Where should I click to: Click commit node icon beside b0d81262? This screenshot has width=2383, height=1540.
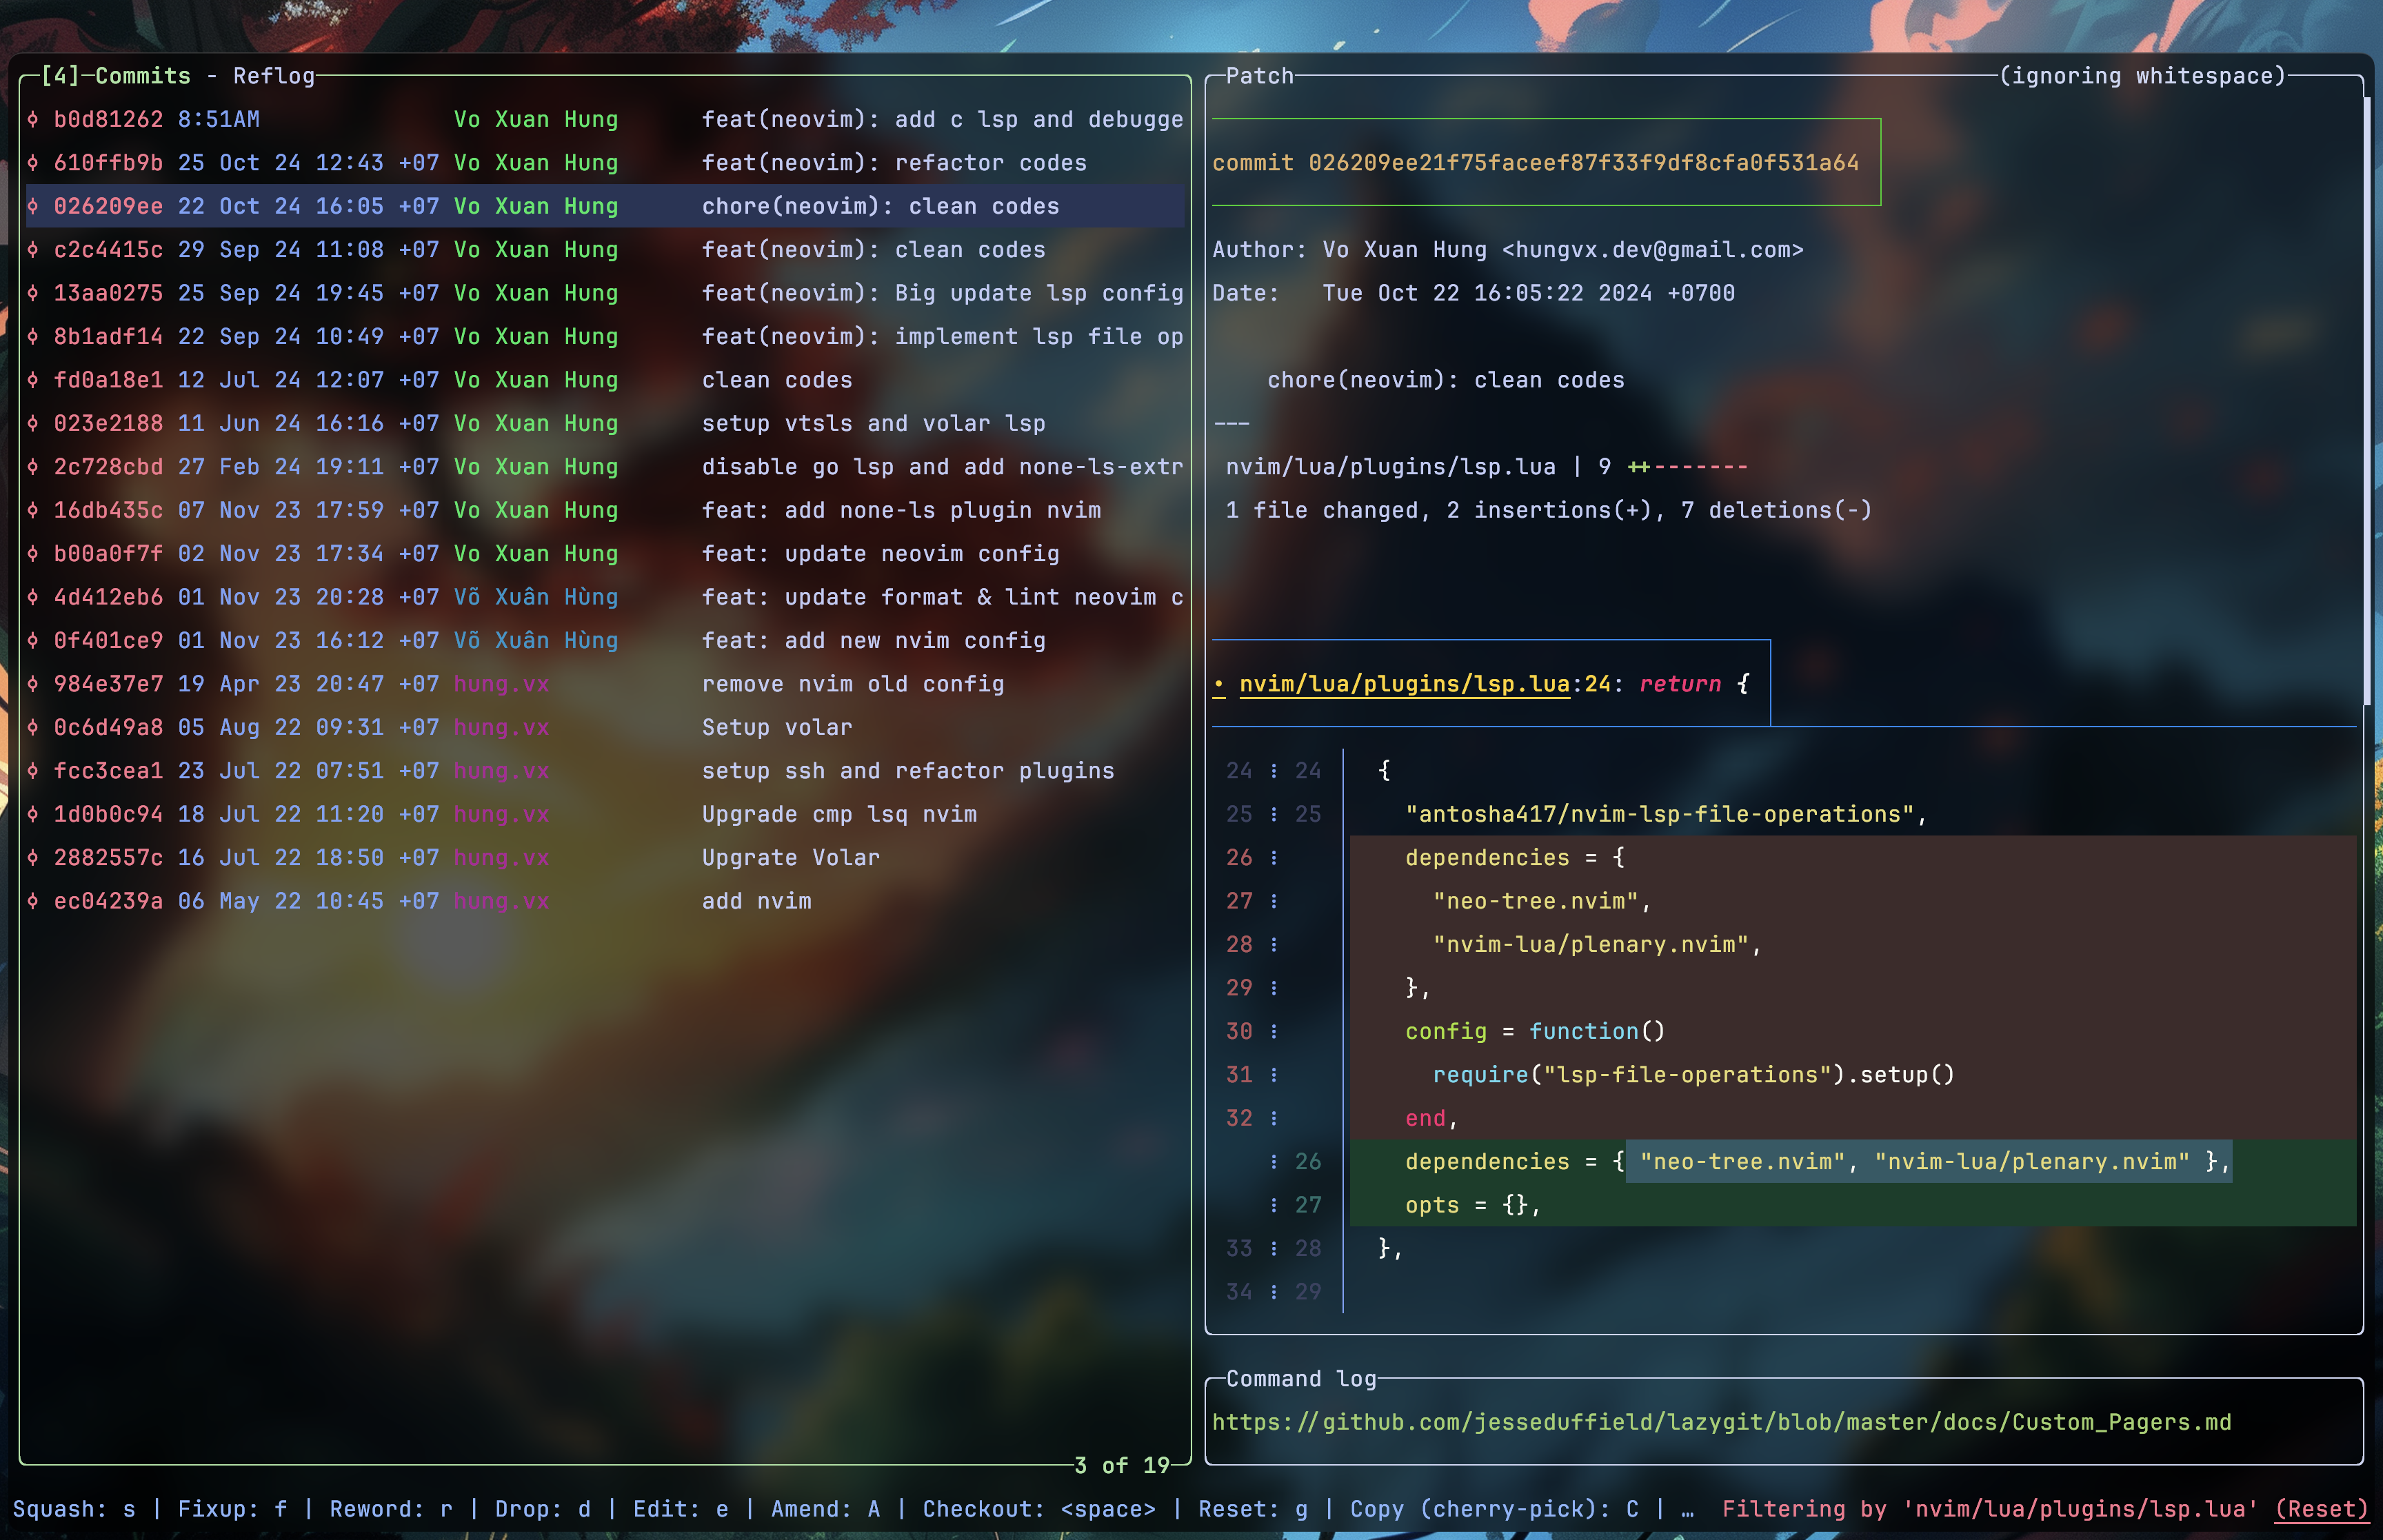tap(33, 120)
